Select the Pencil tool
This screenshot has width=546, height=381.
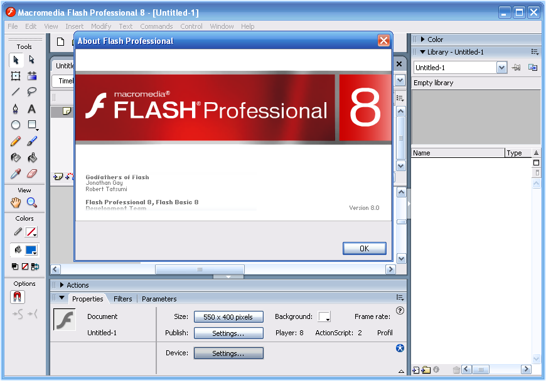tap(16, 141)
